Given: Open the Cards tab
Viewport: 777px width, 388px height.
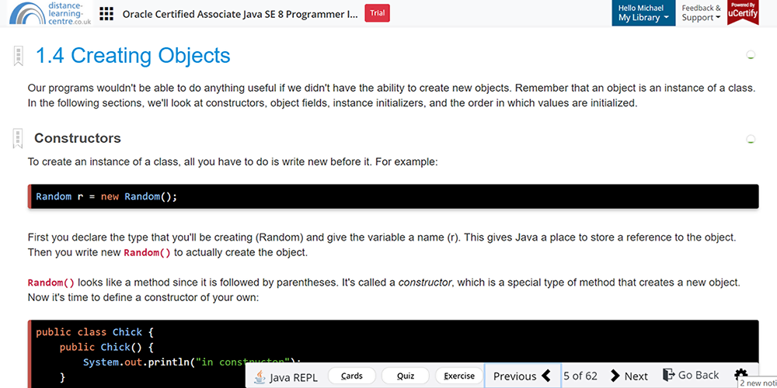Looking at the screenshot, I should tap(352, 376).
